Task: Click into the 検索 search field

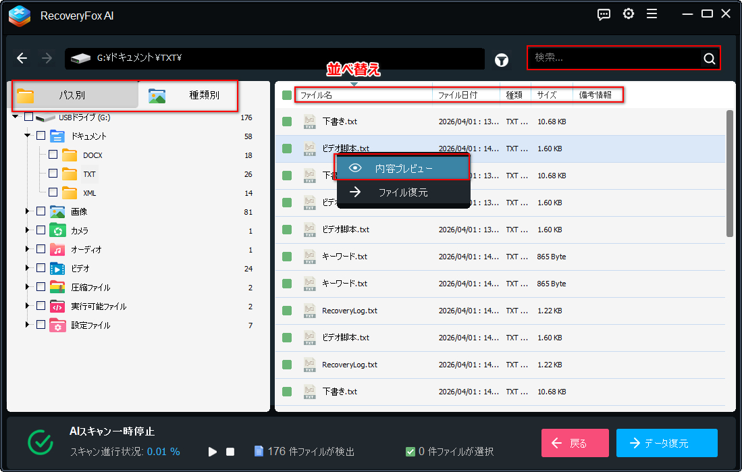Action: pyautogui.click(x=613, y=58)
